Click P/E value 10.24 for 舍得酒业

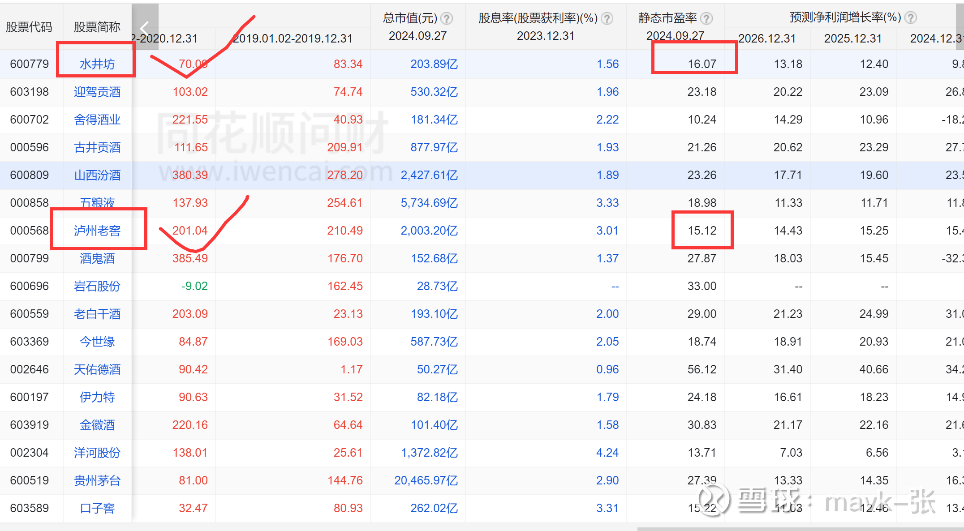coord(702,120)
